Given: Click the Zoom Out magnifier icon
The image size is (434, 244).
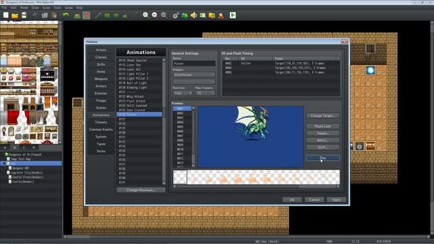Looking at the screenshot, I should point(155,15).
